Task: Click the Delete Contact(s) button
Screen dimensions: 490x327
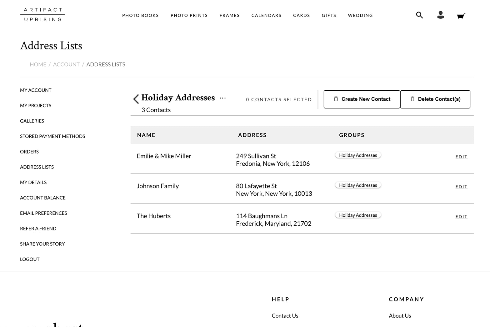Action: (435, 99)
